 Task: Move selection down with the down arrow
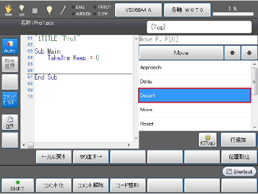pyautogui.click(x=249, y=53)
